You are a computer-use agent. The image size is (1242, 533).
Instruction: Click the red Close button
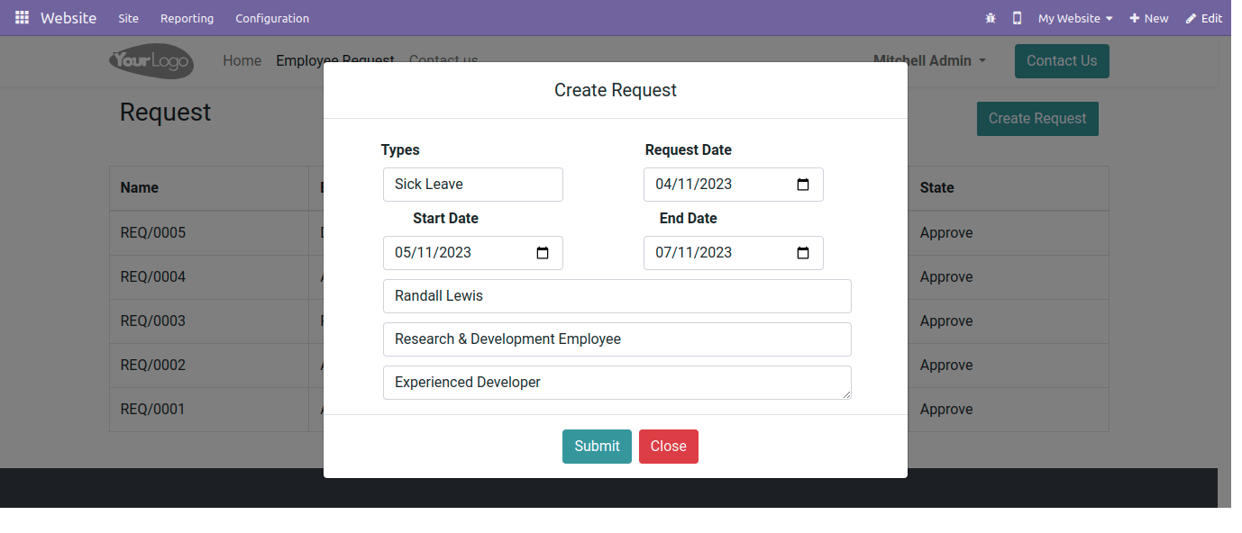click(x=669, y=447)
